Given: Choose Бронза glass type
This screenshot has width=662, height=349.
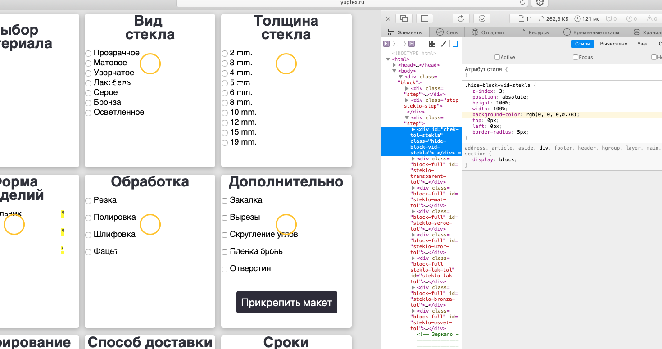Looking at the screenshot, I should [89, 103].
